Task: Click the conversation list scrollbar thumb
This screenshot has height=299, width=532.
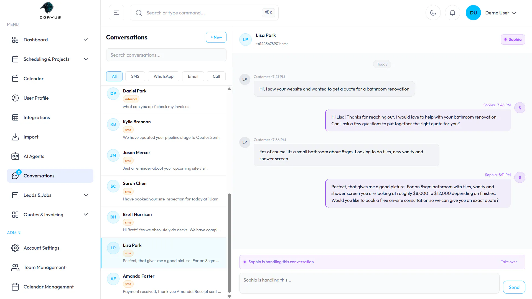Action: pyautogui.click(x=229, y=243)
